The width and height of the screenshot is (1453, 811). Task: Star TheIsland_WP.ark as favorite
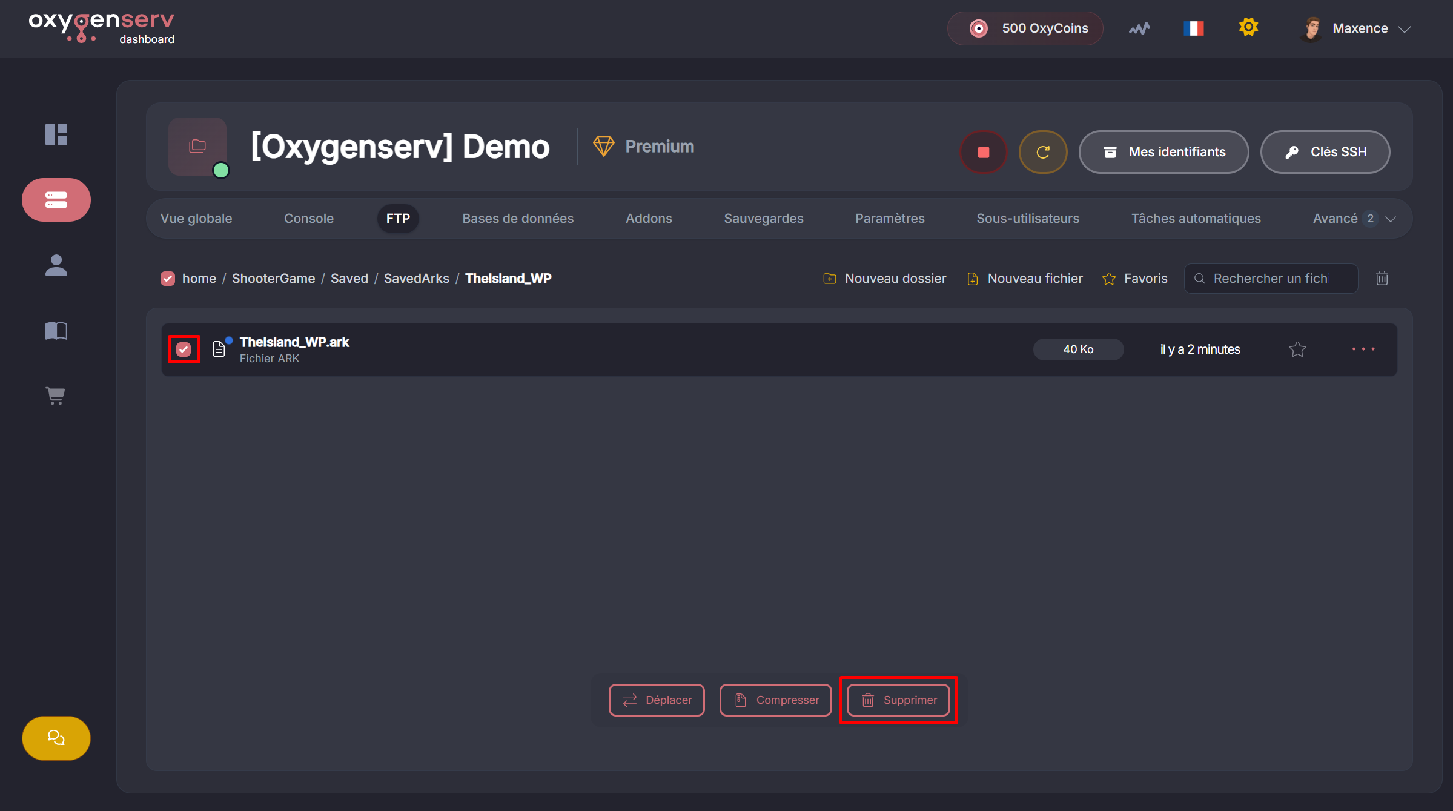coord(1297,349)
